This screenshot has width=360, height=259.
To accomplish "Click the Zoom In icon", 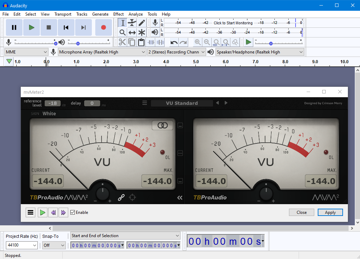I will (x=197, y=42).
